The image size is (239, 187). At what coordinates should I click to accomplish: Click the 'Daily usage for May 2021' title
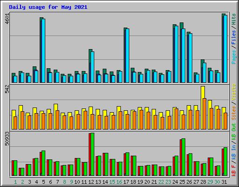click(x=48, y=7)
